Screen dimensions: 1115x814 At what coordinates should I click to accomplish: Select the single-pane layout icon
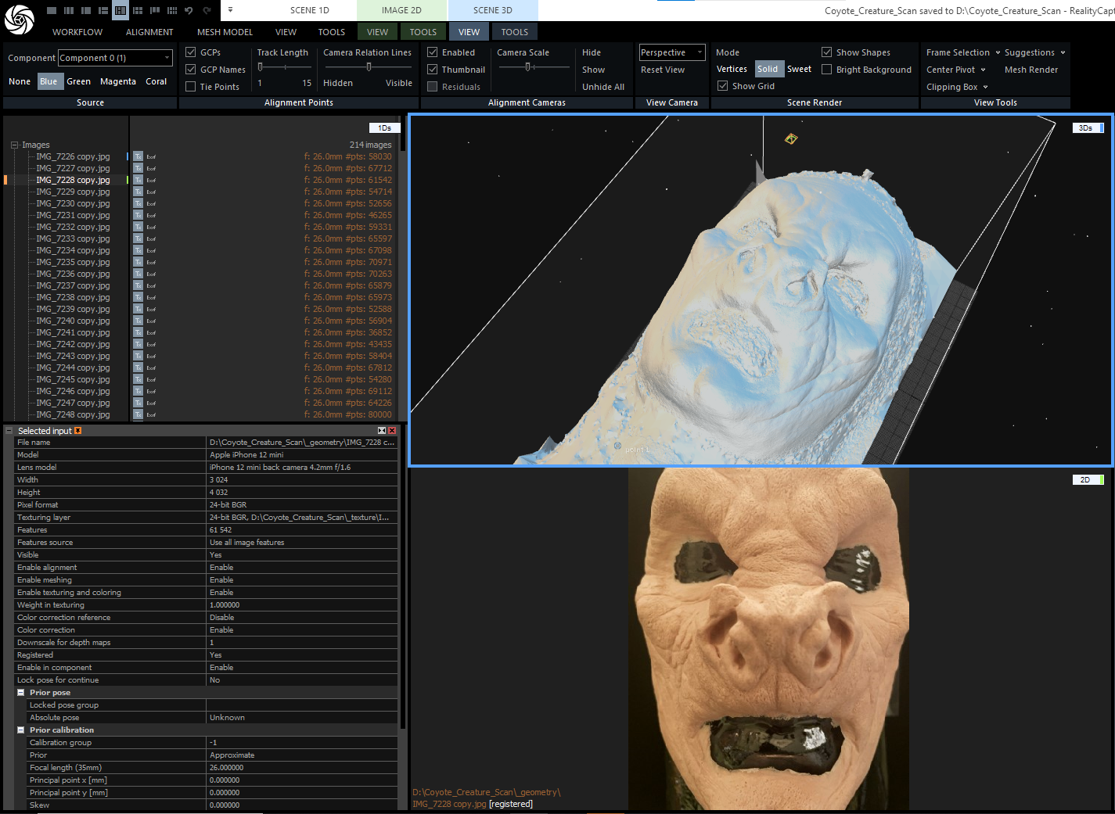(51, 11)
